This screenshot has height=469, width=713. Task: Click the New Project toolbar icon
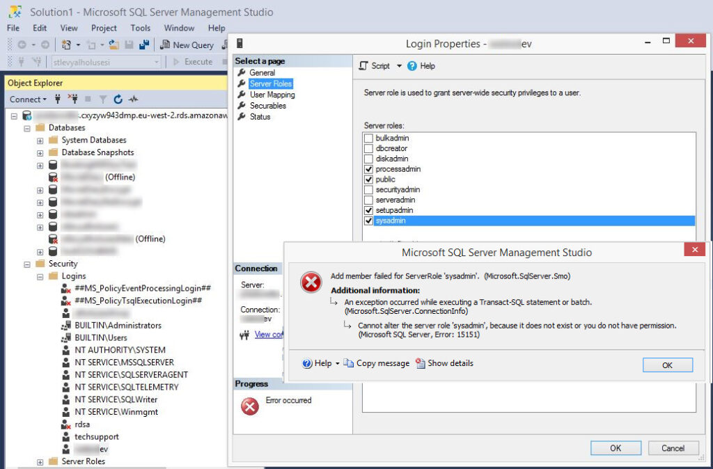click(66, 45)
